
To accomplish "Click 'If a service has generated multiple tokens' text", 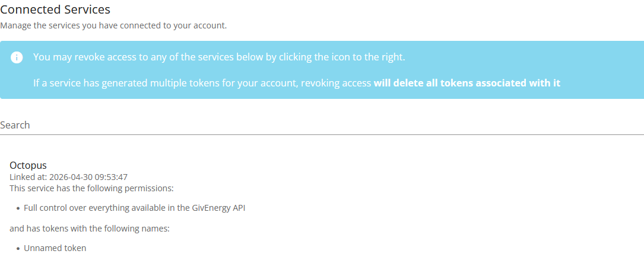I will [x=166, y=83].
